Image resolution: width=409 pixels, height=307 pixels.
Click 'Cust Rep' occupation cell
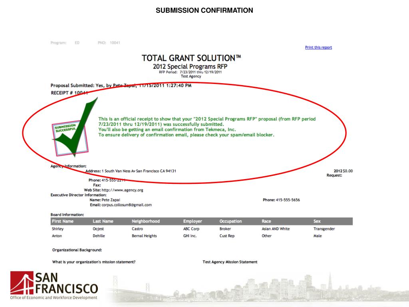point(227,236)
